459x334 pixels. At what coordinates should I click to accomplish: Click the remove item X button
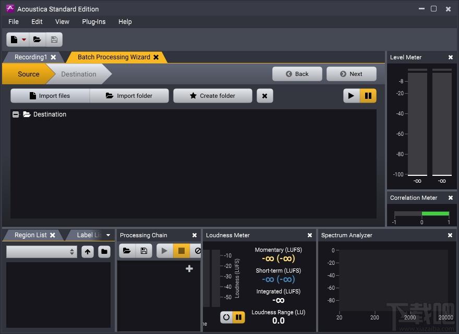point(264,96)
